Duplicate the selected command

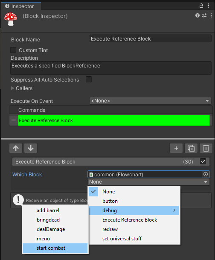click(191, 148)
